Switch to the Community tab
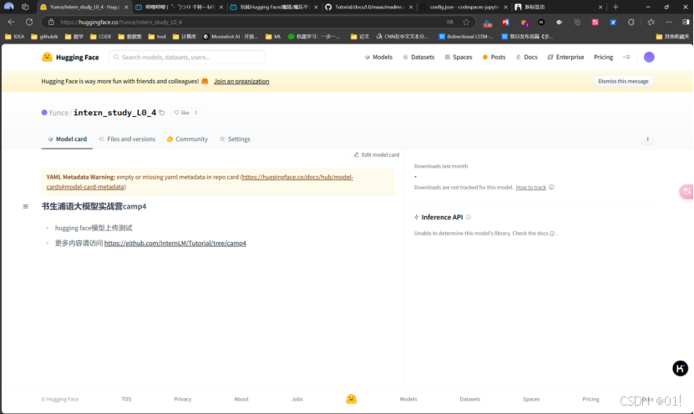The height and width of the screenshot is (414, 694). pyautogui.click(x=187, y=139)
